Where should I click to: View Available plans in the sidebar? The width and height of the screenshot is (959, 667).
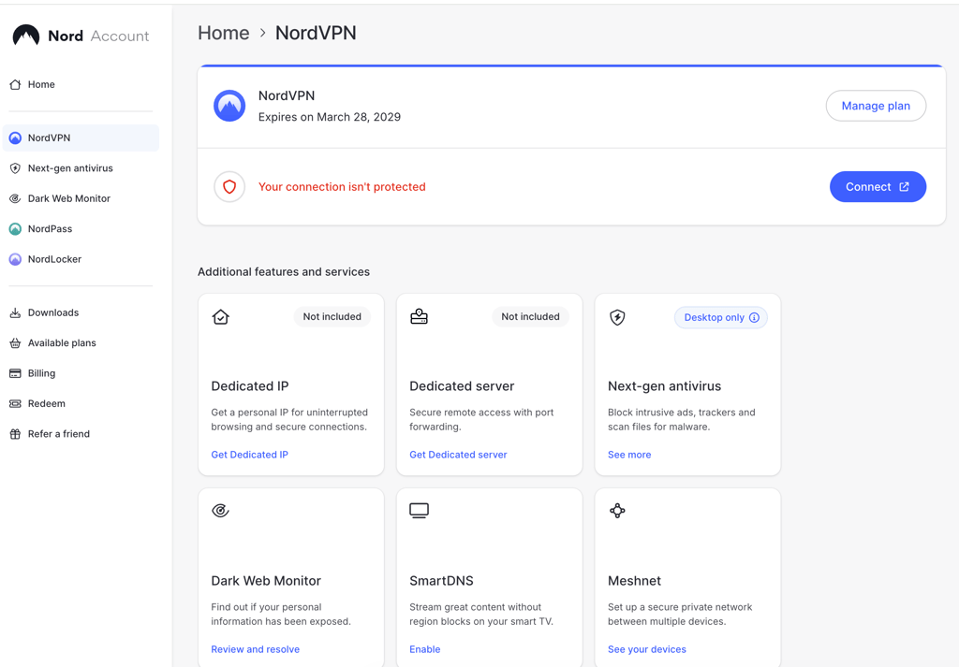(x=81, y=343)
